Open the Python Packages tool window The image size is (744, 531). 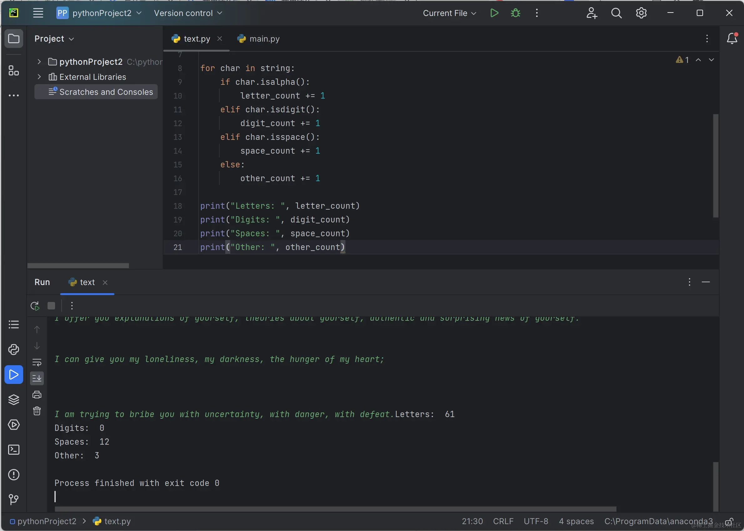13,400
